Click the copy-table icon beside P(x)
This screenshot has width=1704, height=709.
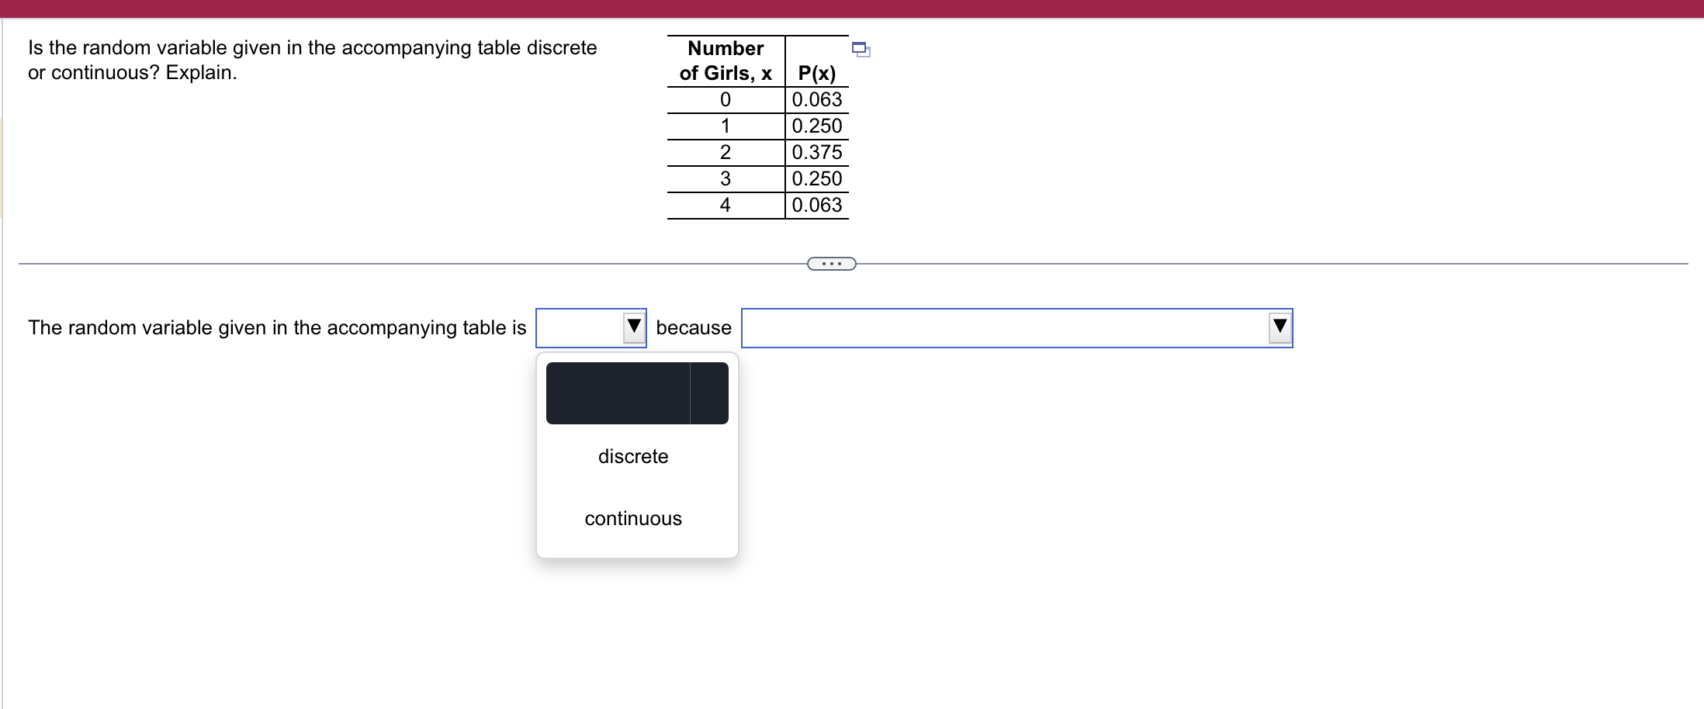pos(861,49)
